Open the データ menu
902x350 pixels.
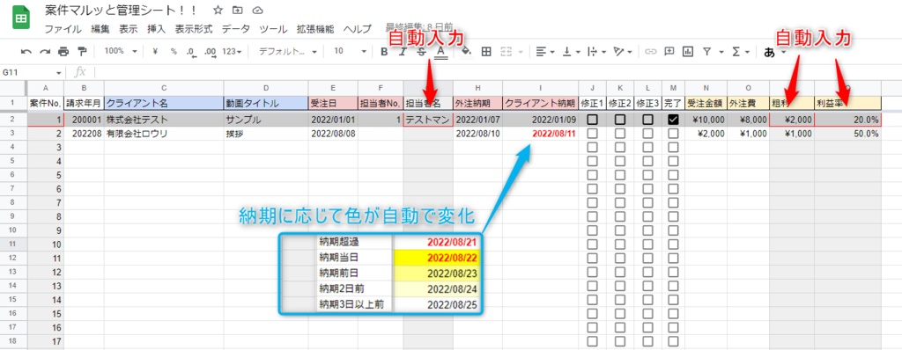click(236, 28)
